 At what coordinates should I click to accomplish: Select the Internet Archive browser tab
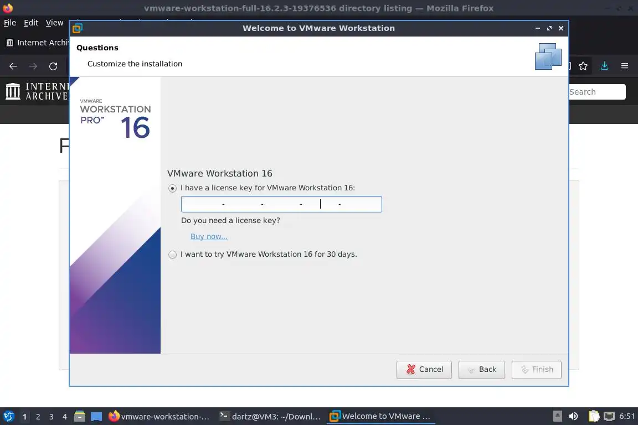(37, 43)
